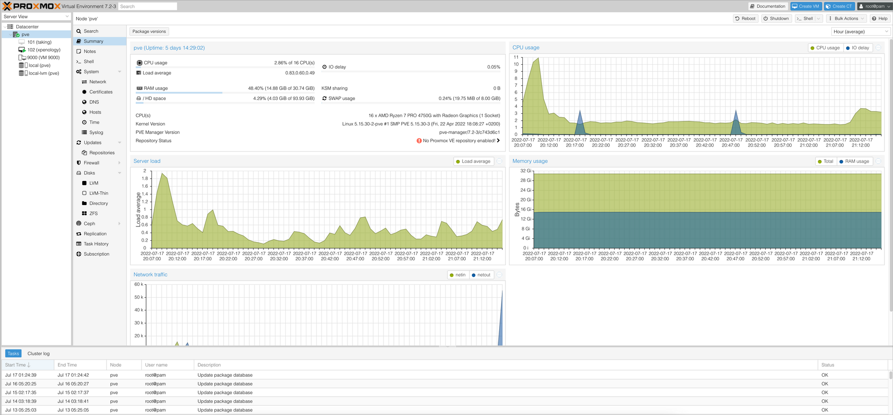Toggle Load average legend series

click(x=473, y=161)
